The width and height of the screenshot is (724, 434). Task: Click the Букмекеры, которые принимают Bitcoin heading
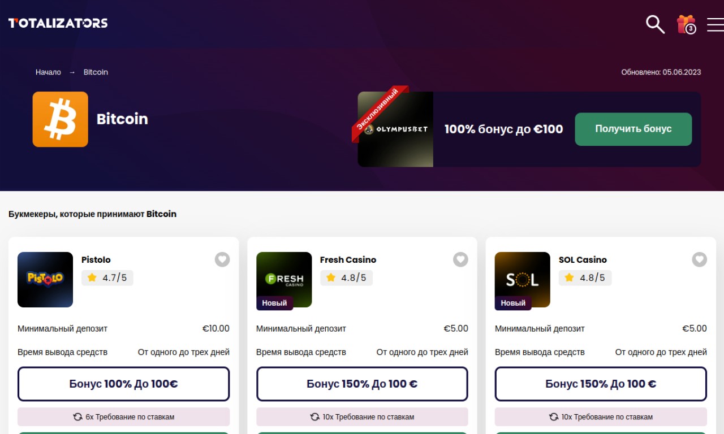tap(92, 214)
